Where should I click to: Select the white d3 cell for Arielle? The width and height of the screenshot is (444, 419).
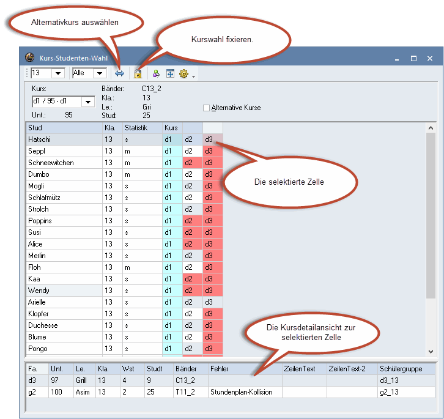(x=213, y=302)
